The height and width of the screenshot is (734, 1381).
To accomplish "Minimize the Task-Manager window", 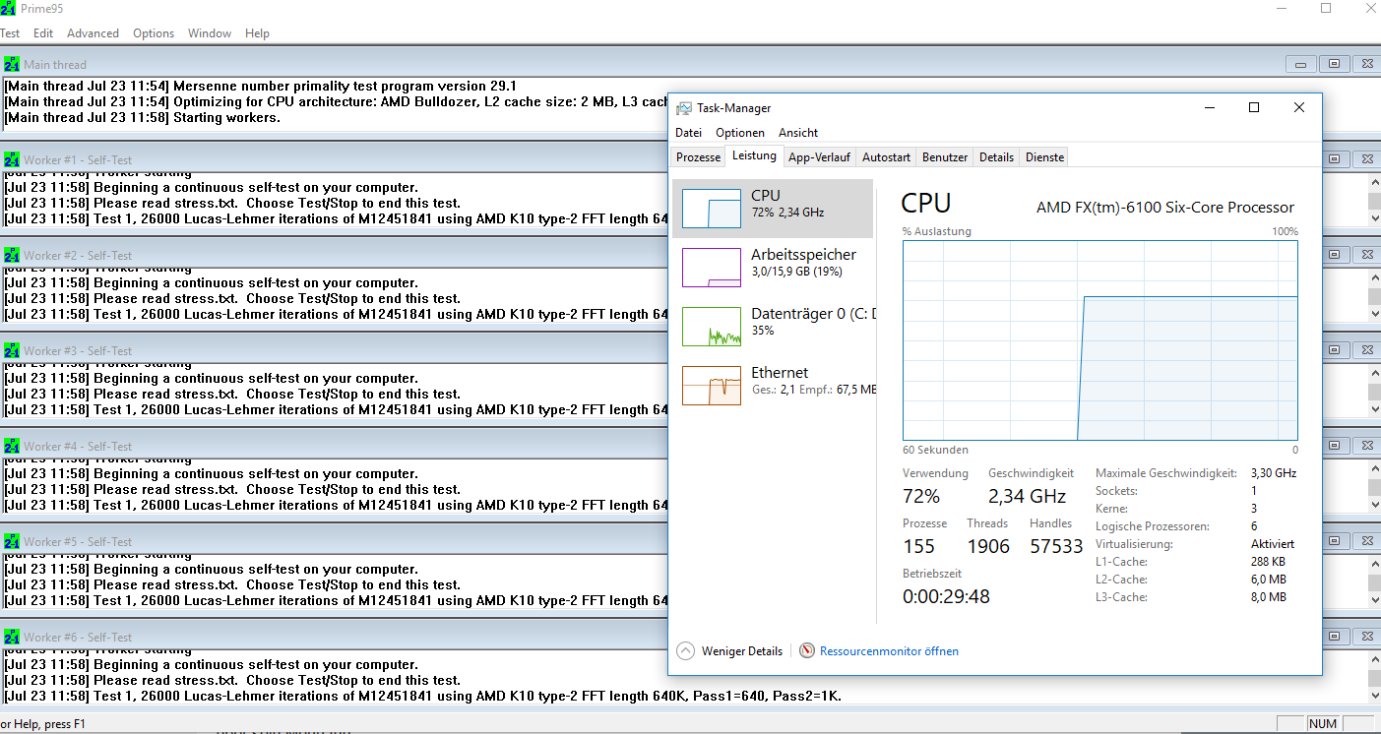I will 1209,107.
